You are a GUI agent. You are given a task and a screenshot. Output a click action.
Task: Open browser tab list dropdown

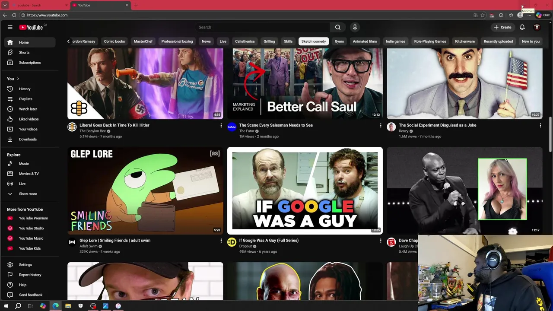[5, 5]
